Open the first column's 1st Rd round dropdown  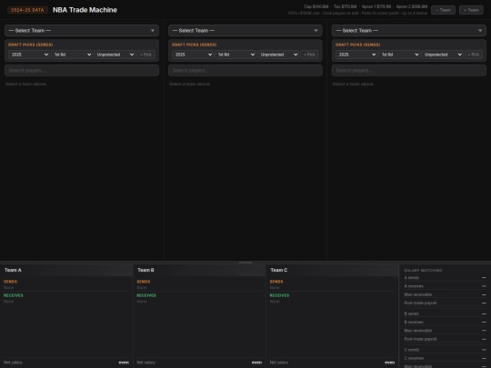72,55
